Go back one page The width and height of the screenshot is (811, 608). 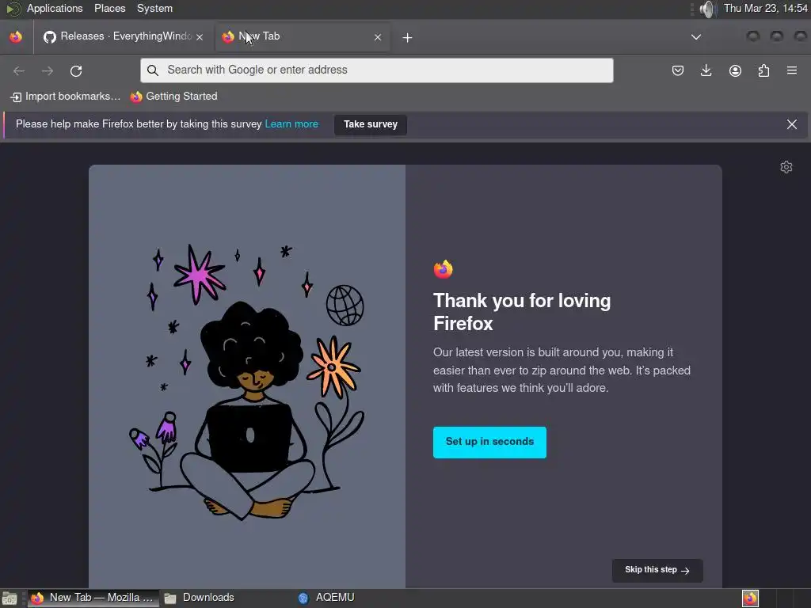(19, 70)
